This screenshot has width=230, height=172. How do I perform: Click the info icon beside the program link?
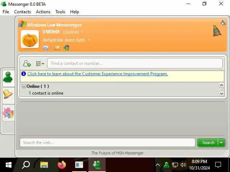[x=24, y=73]
